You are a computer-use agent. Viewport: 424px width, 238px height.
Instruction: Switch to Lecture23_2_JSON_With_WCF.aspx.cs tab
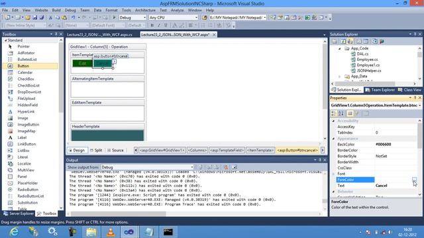click(x=99, y=35)
